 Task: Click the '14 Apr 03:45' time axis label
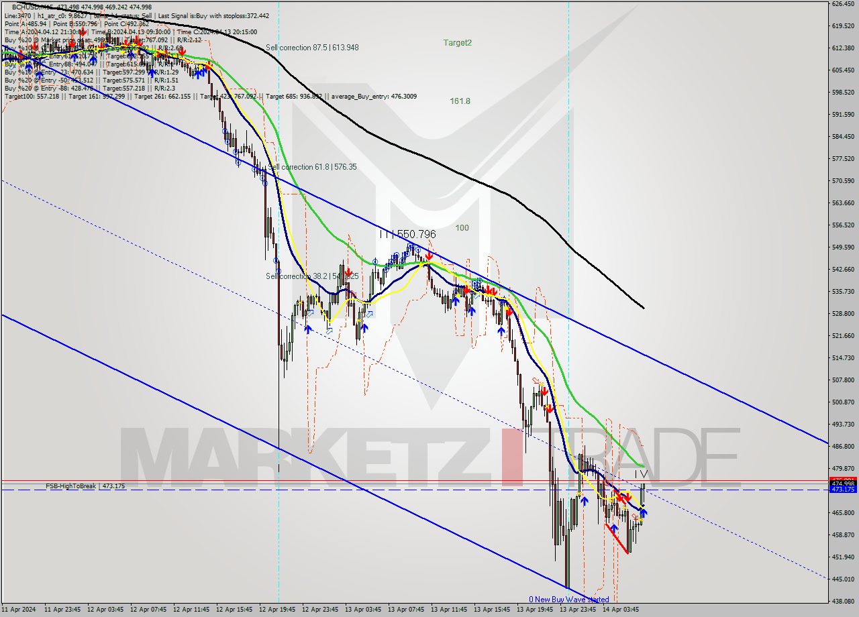click(622, 610)
